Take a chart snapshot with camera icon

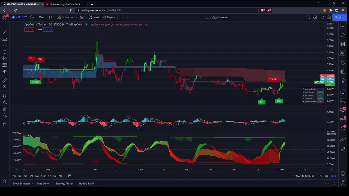329,17
